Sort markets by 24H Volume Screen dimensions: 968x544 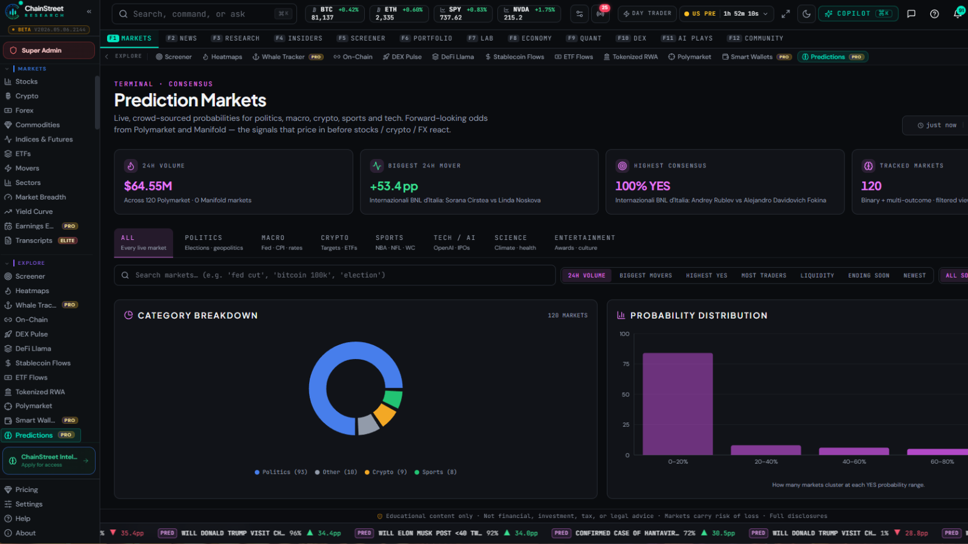click(x=586, y=276)
